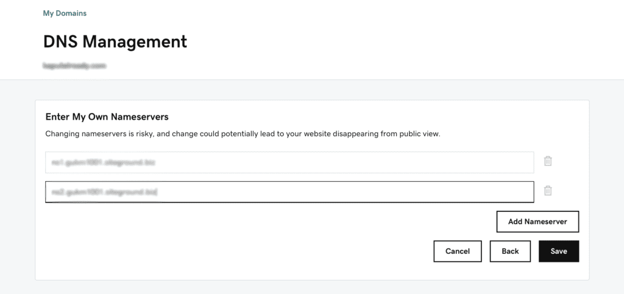Screen dimensions: 624x294
Task: Go back using the Back button
Action: click(510, 251)
